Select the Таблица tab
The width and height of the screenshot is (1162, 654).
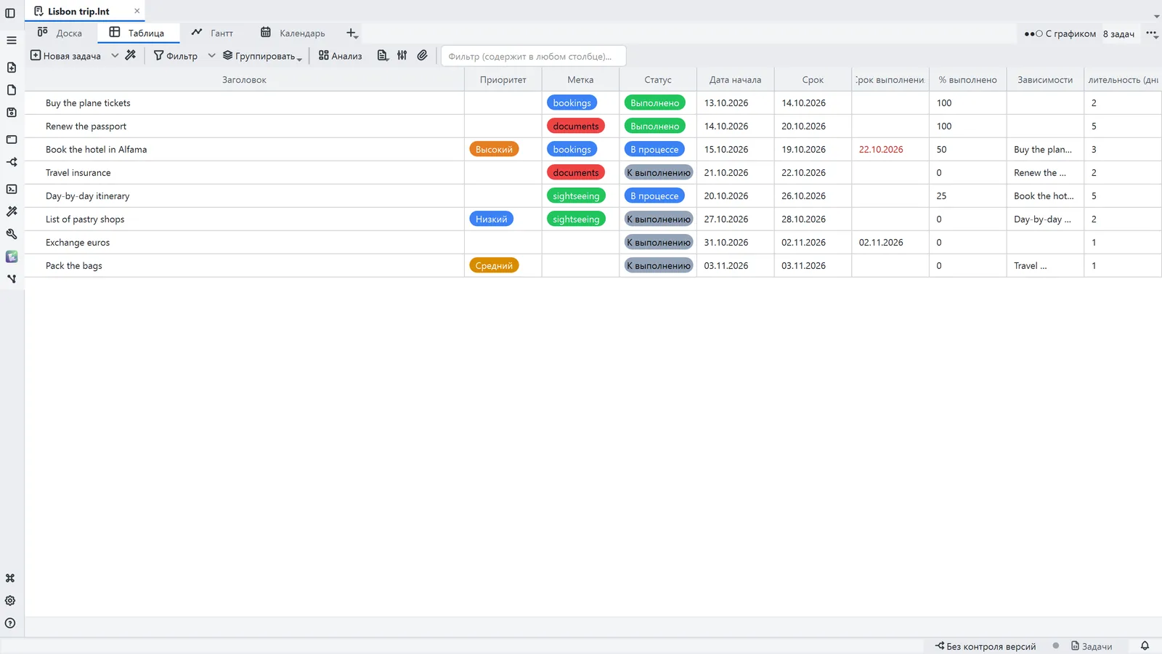(x=137, y=33)
